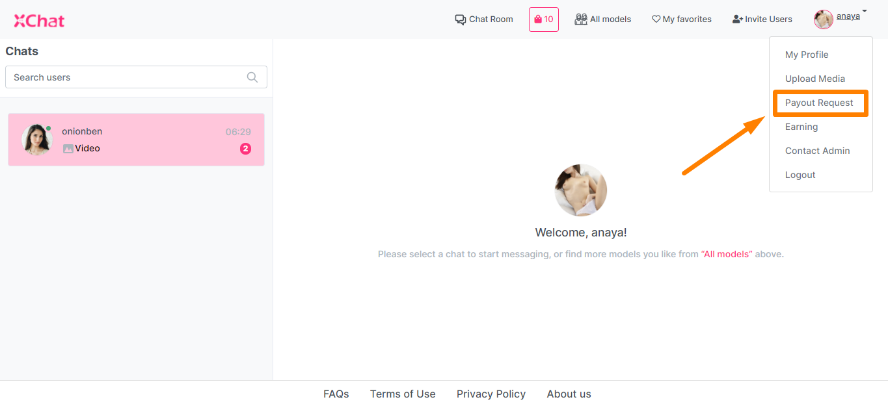Click the XChat logo
This screenshot has width=888, height=406.
[x=39, y=21]
